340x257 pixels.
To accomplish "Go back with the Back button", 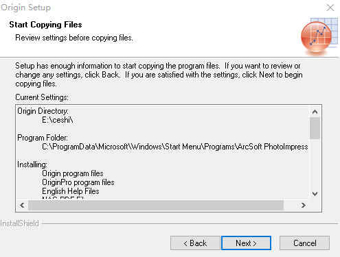I will point(195,243).
